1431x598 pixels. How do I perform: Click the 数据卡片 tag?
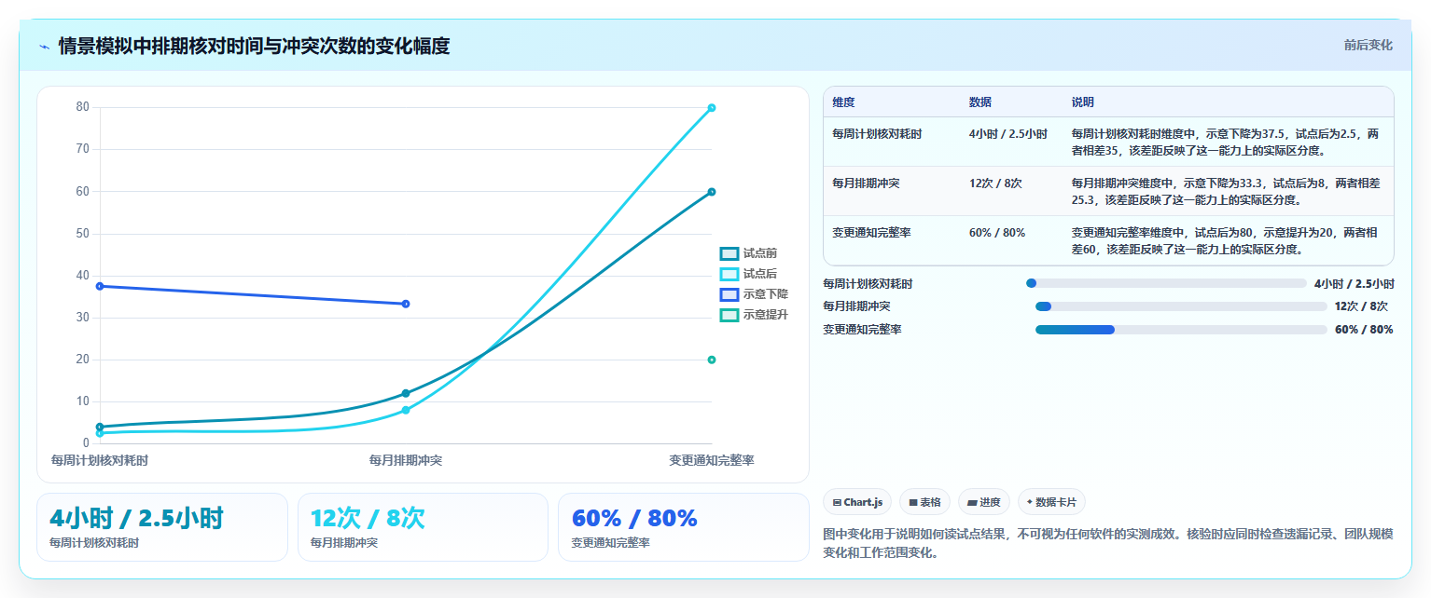[x=1051, y=502]
